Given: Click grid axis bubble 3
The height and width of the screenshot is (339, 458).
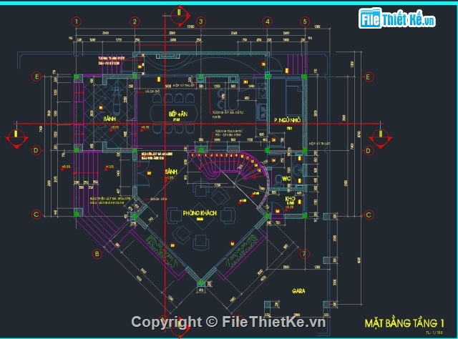Looking at the screenshot, I should (x=201, y=21).
